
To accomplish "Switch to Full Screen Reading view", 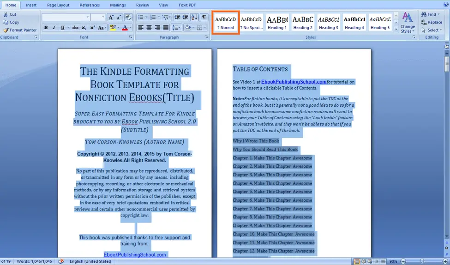I will click(364, 261).
